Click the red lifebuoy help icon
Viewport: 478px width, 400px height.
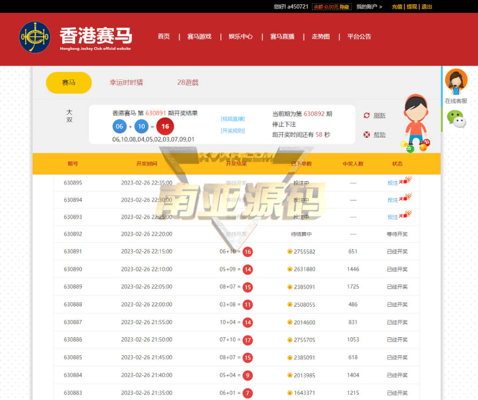(366, 135)
